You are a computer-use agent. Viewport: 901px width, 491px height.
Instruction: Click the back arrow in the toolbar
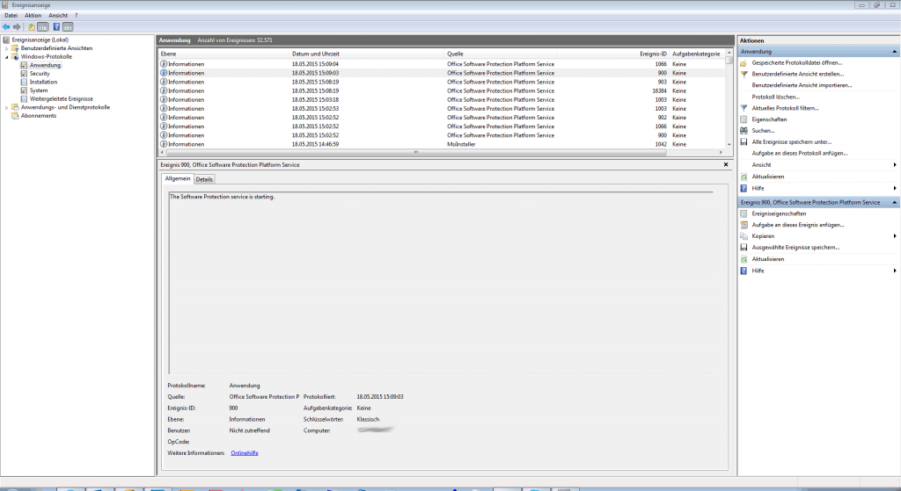pyautogui.click(x=7, y=26)
